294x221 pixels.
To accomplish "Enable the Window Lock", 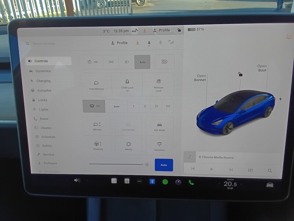I will tap(159, 85).
